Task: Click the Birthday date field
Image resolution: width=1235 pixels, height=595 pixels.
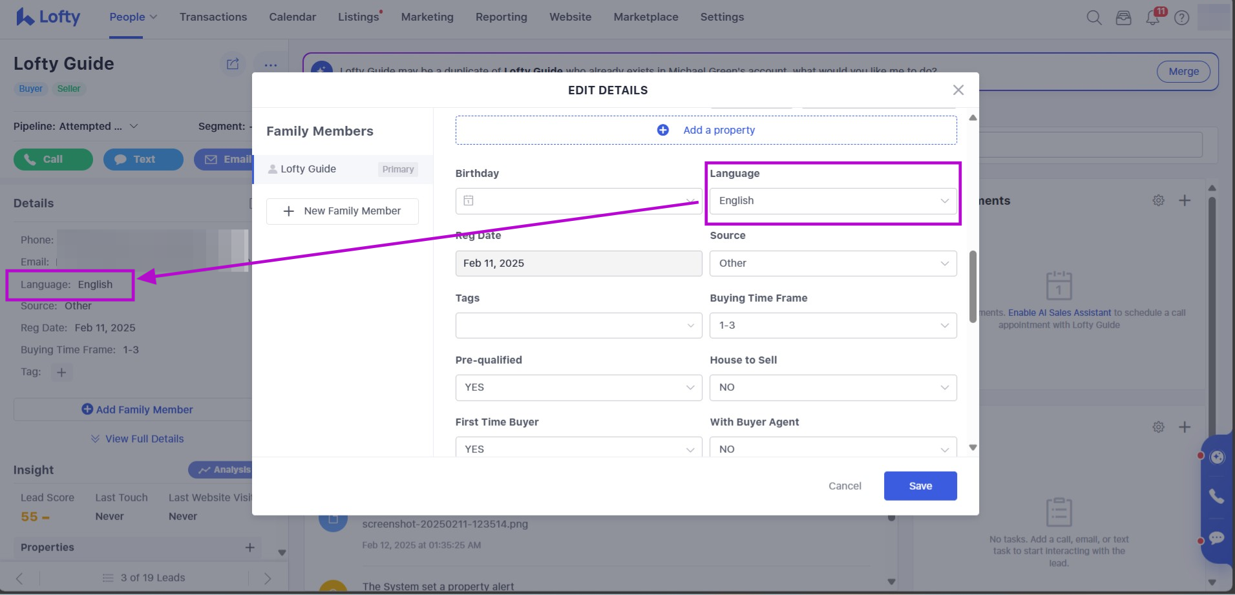Action: click(x=578, y=201)
